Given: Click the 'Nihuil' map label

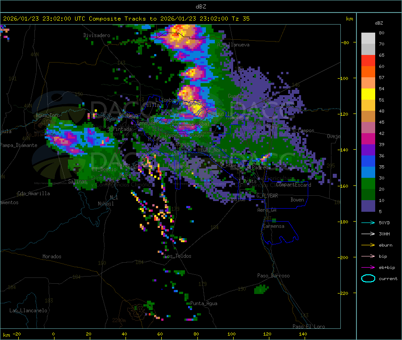Looking at the screenshot, I should pos(105,204).
